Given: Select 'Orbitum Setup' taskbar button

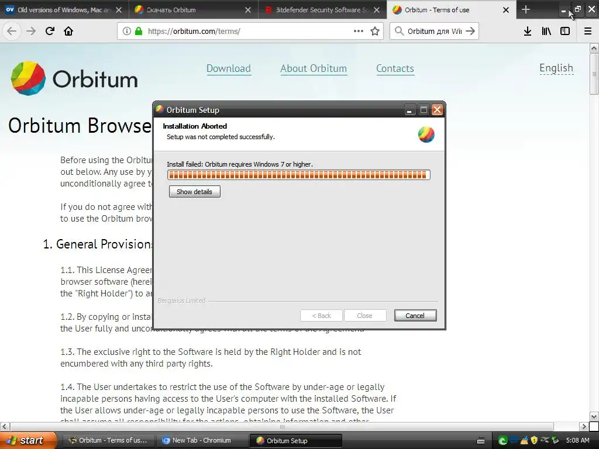Looking at the screenshot, I should (295, 441).
